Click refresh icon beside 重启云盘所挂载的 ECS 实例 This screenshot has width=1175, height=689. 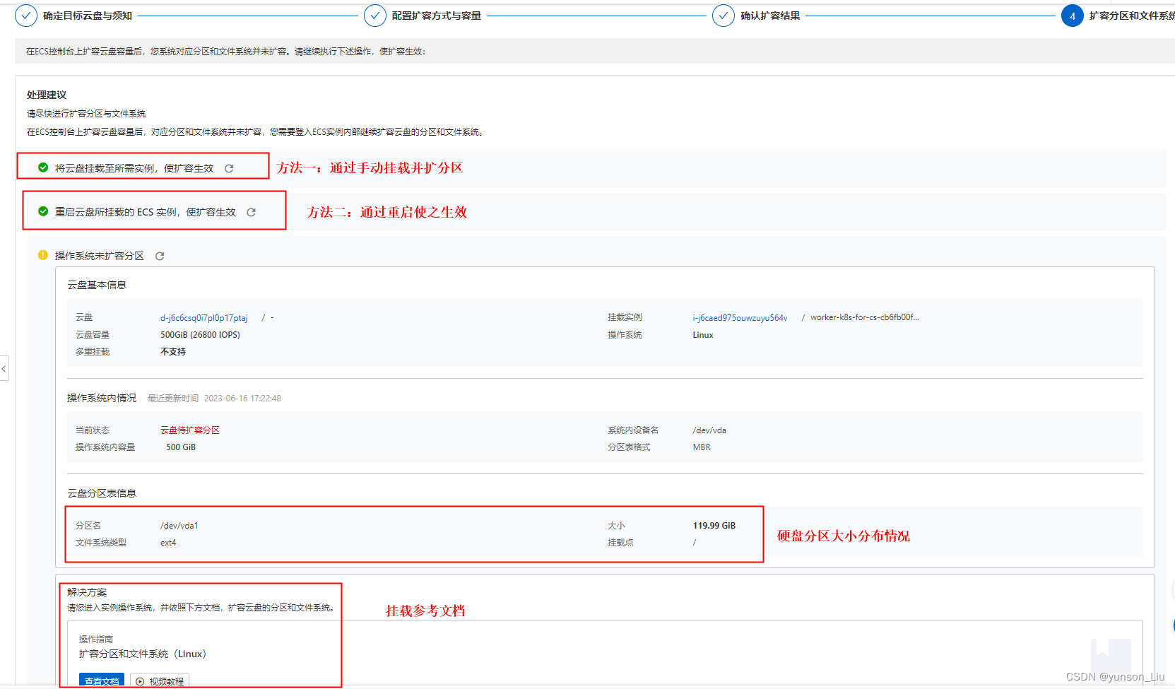(x=251, y=212)
